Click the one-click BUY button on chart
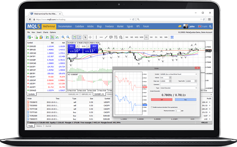The width and height of the screenshot is (237, 147). (x=94, y=46)
